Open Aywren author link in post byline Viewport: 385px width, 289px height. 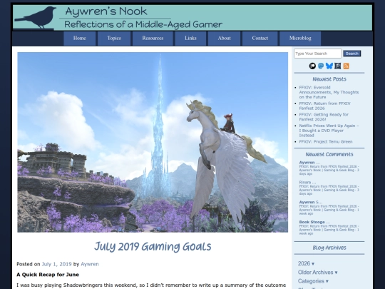point(90,264)
